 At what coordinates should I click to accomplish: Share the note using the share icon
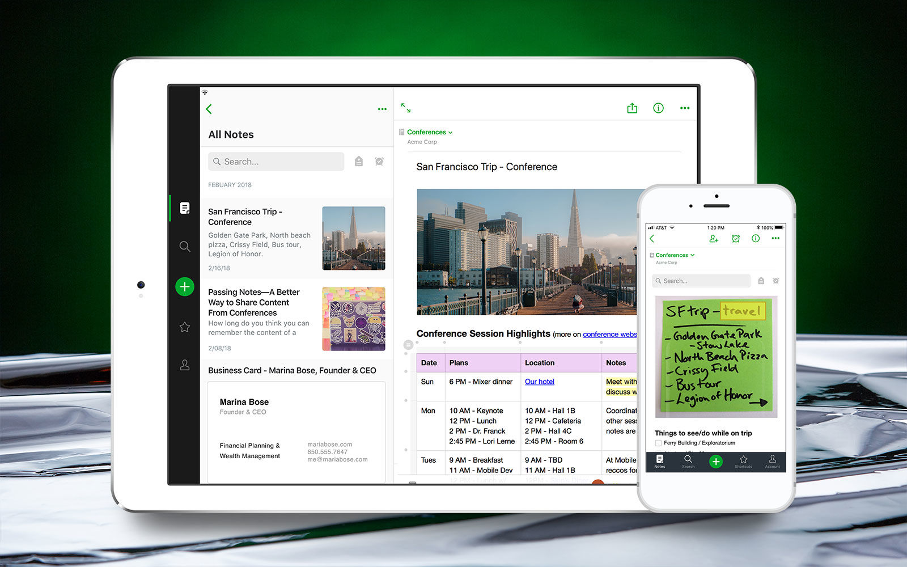tap(632, 108)
